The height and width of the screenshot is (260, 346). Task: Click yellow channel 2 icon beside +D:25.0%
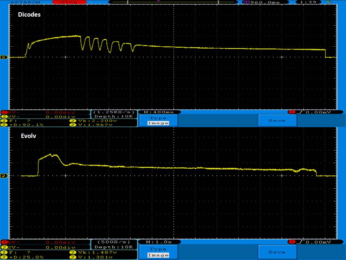coord(4,257)
